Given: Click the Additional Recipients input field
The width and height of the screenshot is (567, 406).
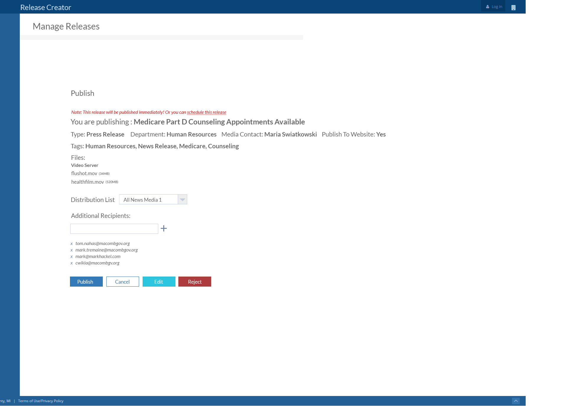Looking at the screenshot, I should coord(114,229).
